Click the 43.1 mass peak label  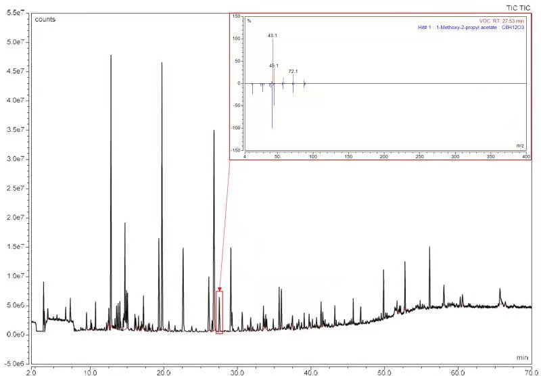273,34
